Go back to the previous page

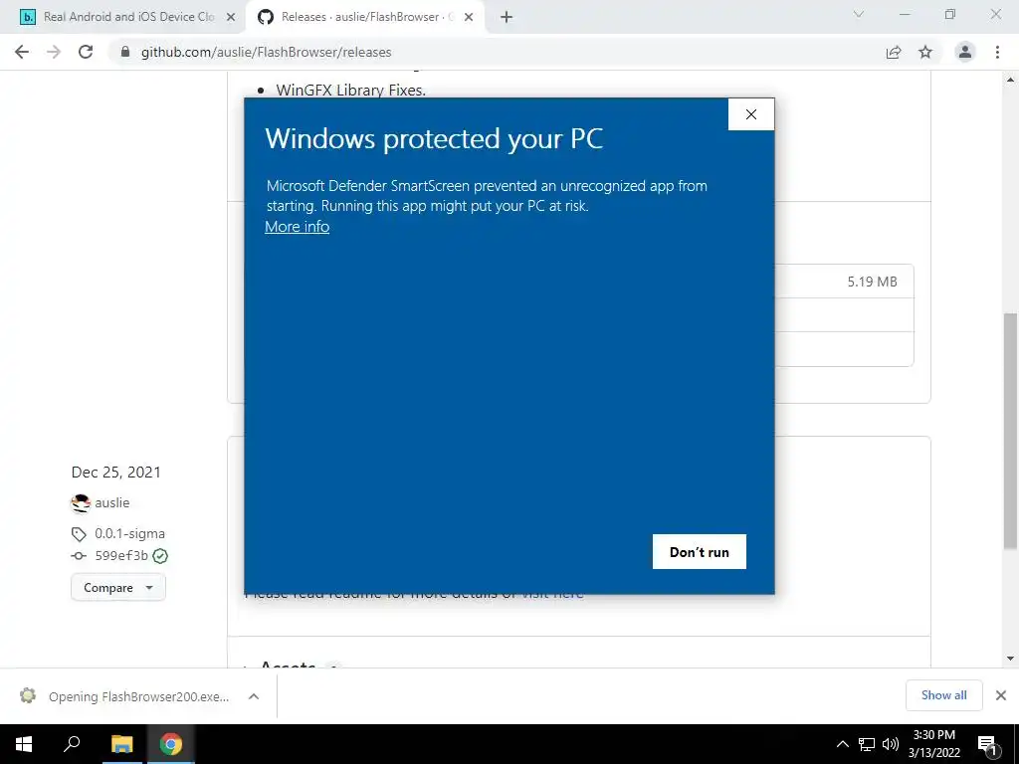[x=22, y=52]
